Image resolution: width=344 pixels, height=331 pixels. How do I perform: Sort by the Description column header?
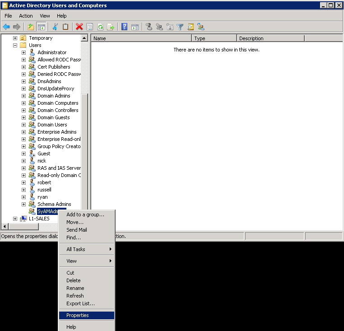pos(270,38)
